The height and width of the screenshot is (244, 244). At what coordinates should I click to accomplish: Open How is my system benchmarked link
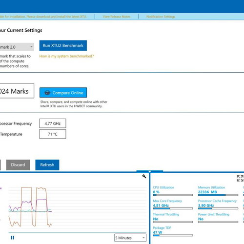(66, 56)
